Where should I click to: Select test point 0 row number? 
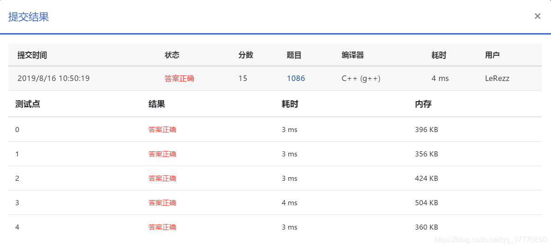click(x=17, y=129)
